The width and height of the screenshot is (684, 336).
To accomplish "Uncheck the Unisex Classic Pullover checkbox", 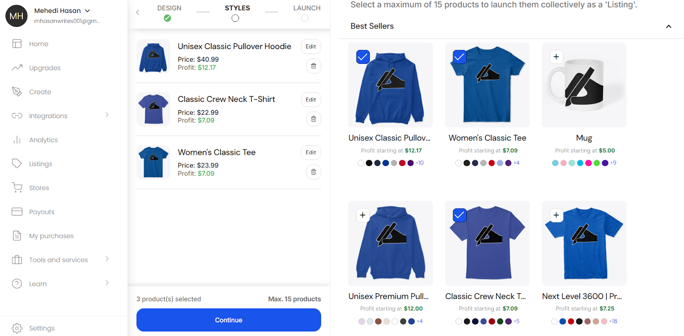I will click(363, 56).
